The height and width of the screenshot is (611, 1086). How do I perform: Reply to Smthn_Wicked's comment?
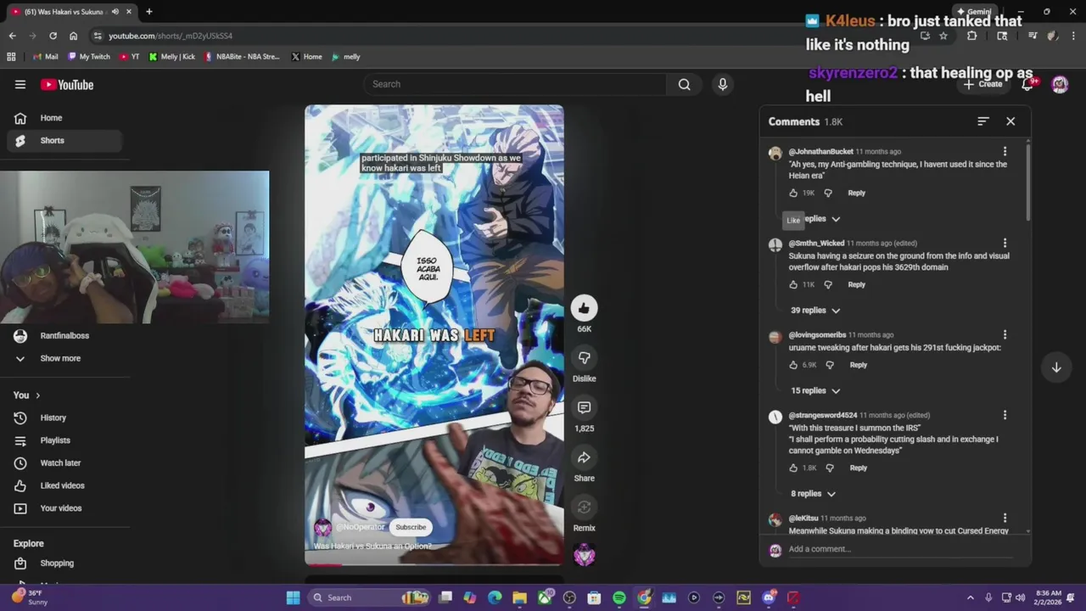pyautogui.click(x=856, y=284)
